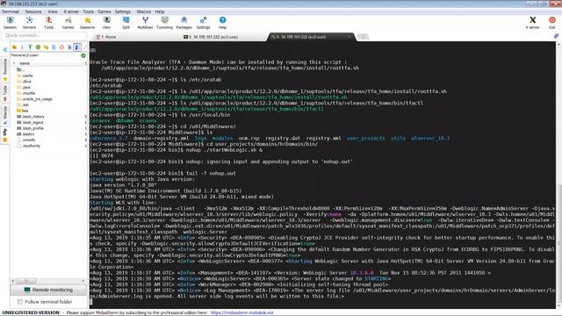
Task: Select the .oracle_jre_usage folder
Action: pyautogui.click(x=34, y=99)
